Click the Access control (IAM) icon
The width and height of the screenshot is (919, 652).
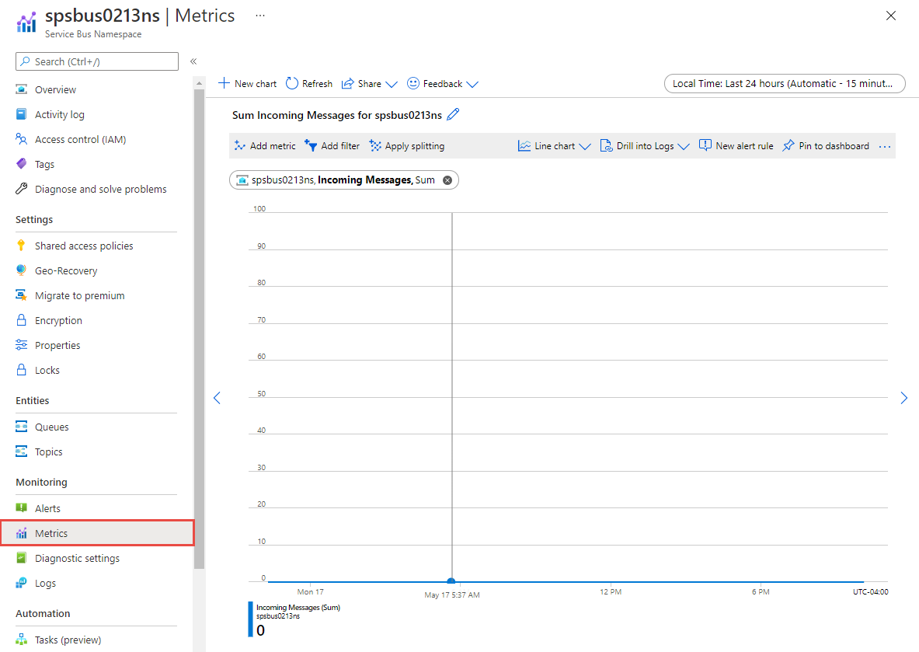click(22, 139)
